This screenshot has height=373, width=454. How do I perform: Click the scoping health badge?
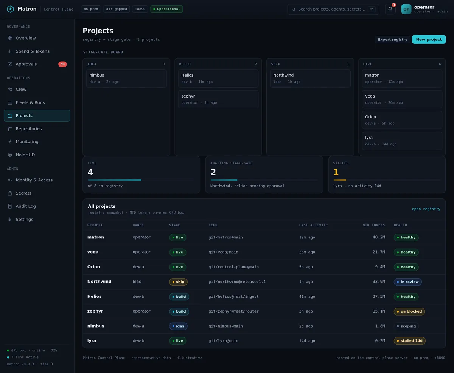coord(406,326)
